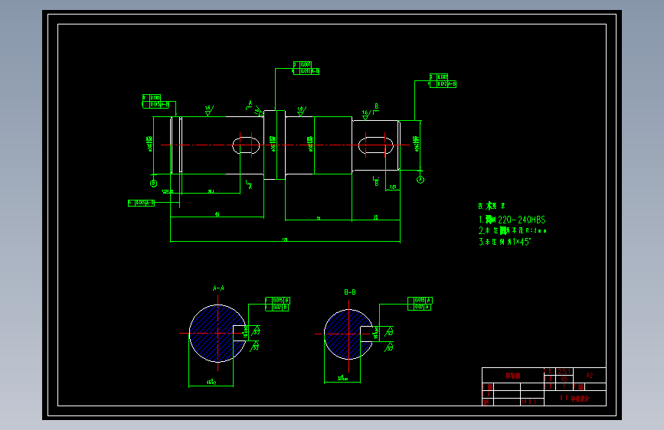Select the left keyway slot on shaft

click(246, 145)
